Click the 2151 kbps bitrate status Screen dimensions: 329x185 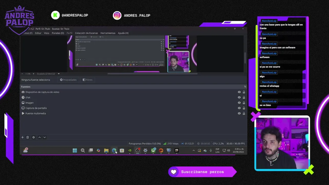(x=171, y=144)
